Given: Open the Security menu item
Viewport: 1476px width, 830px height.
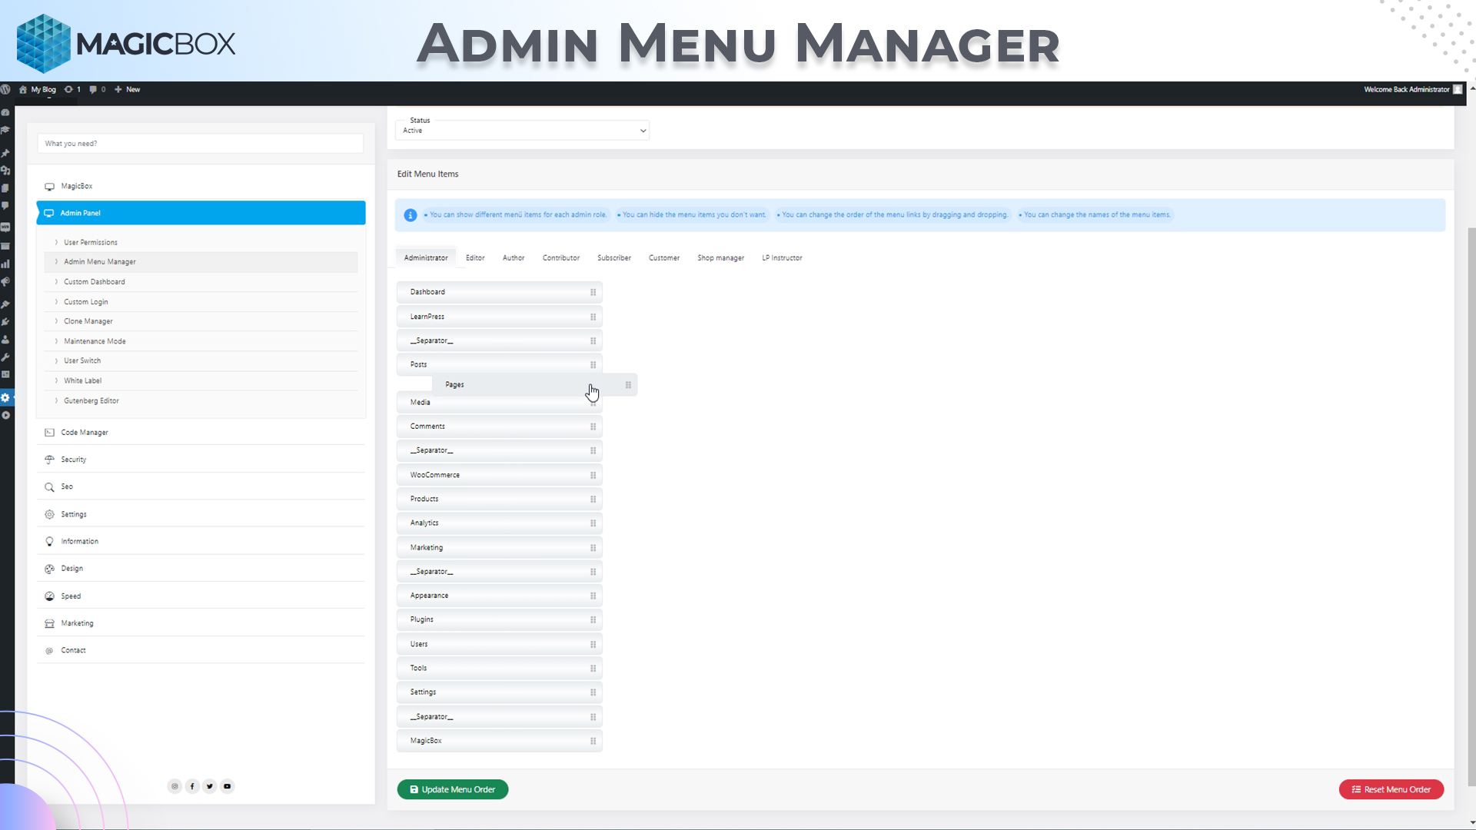Looking at the screenshot, I should pos(201,460).
